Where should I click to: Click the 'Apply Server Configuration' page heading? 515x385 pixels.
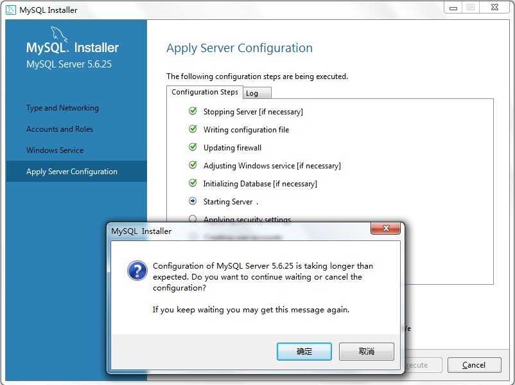(240, 48)
